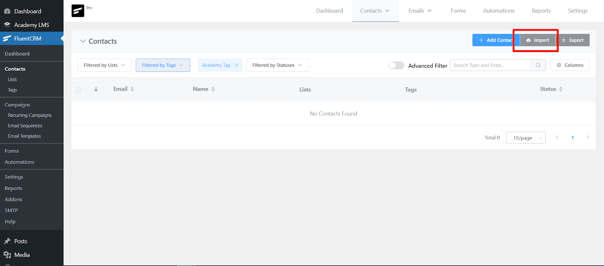Remove the Academy Tag filter
This screenshot has height=266, width=604.
click(237, 65)
